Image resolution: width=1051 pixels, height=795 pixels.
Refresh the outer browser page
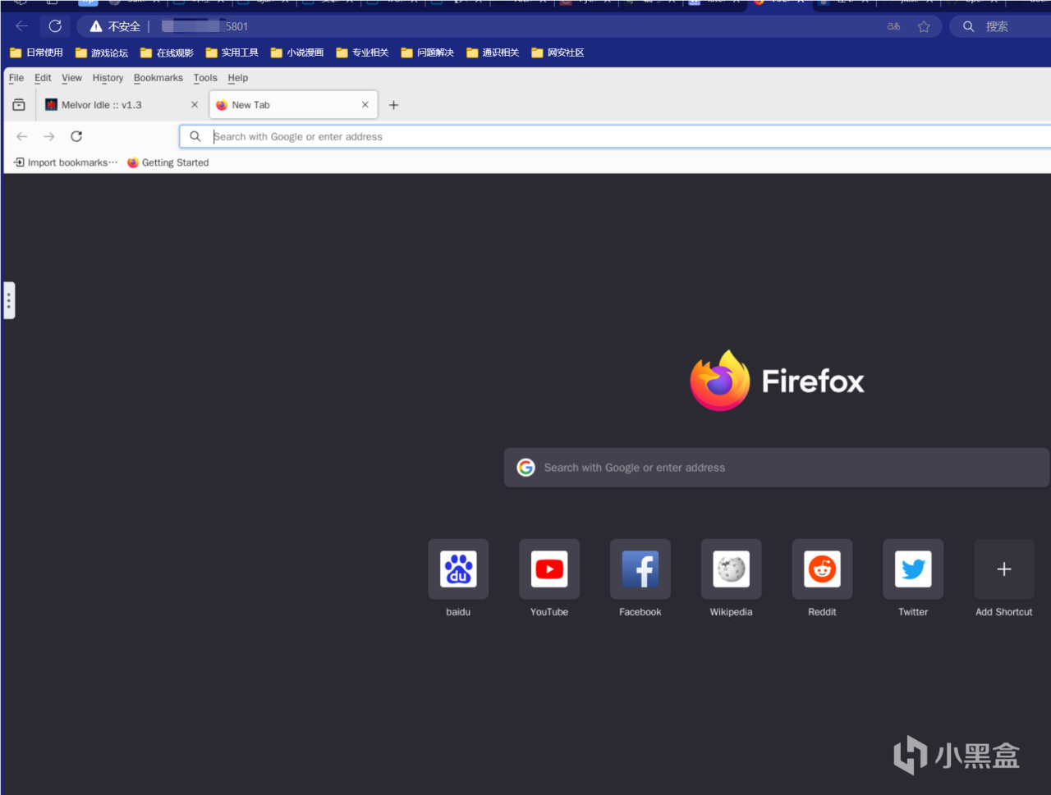click(x=55, y=26)
